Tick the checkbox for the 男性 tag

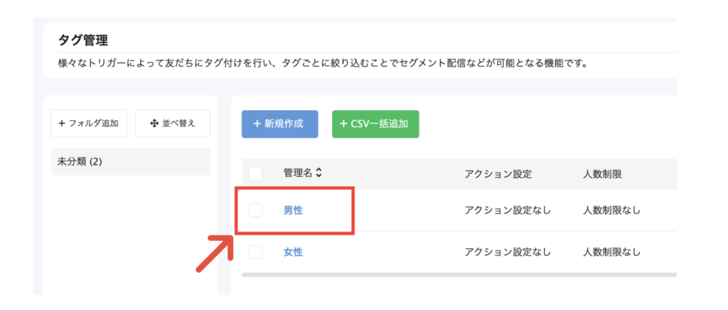pyautogui.click(x=255, y=210)
